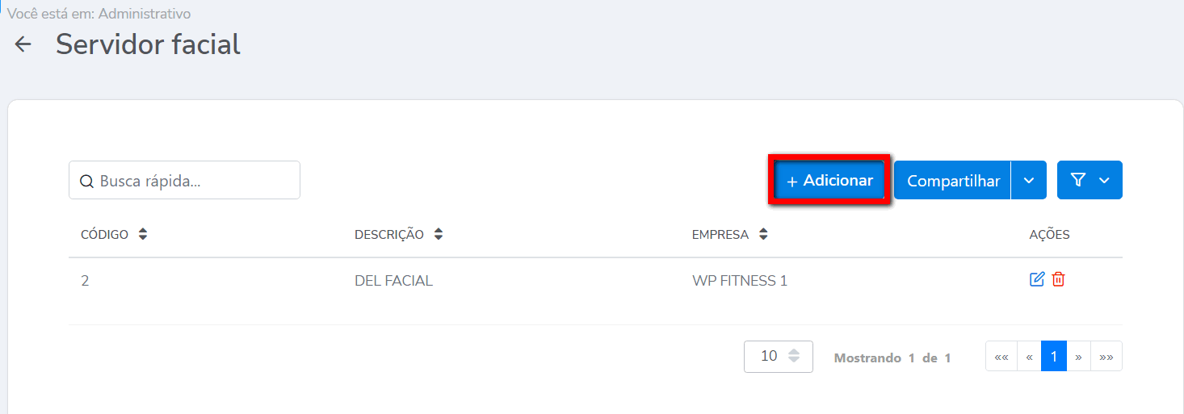Click the Adicionar button
This screenshot has height=414, width=1184.
(829, 181)
